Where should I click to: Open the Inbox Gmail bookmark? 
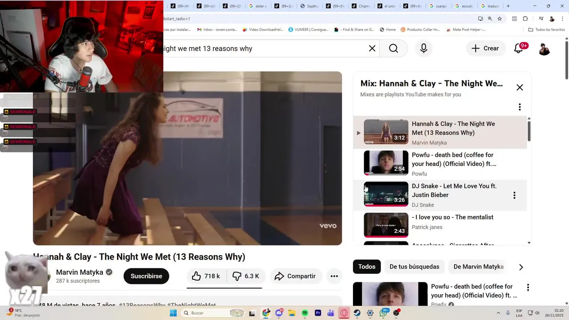pyautogui.click(x=217, y=30)
